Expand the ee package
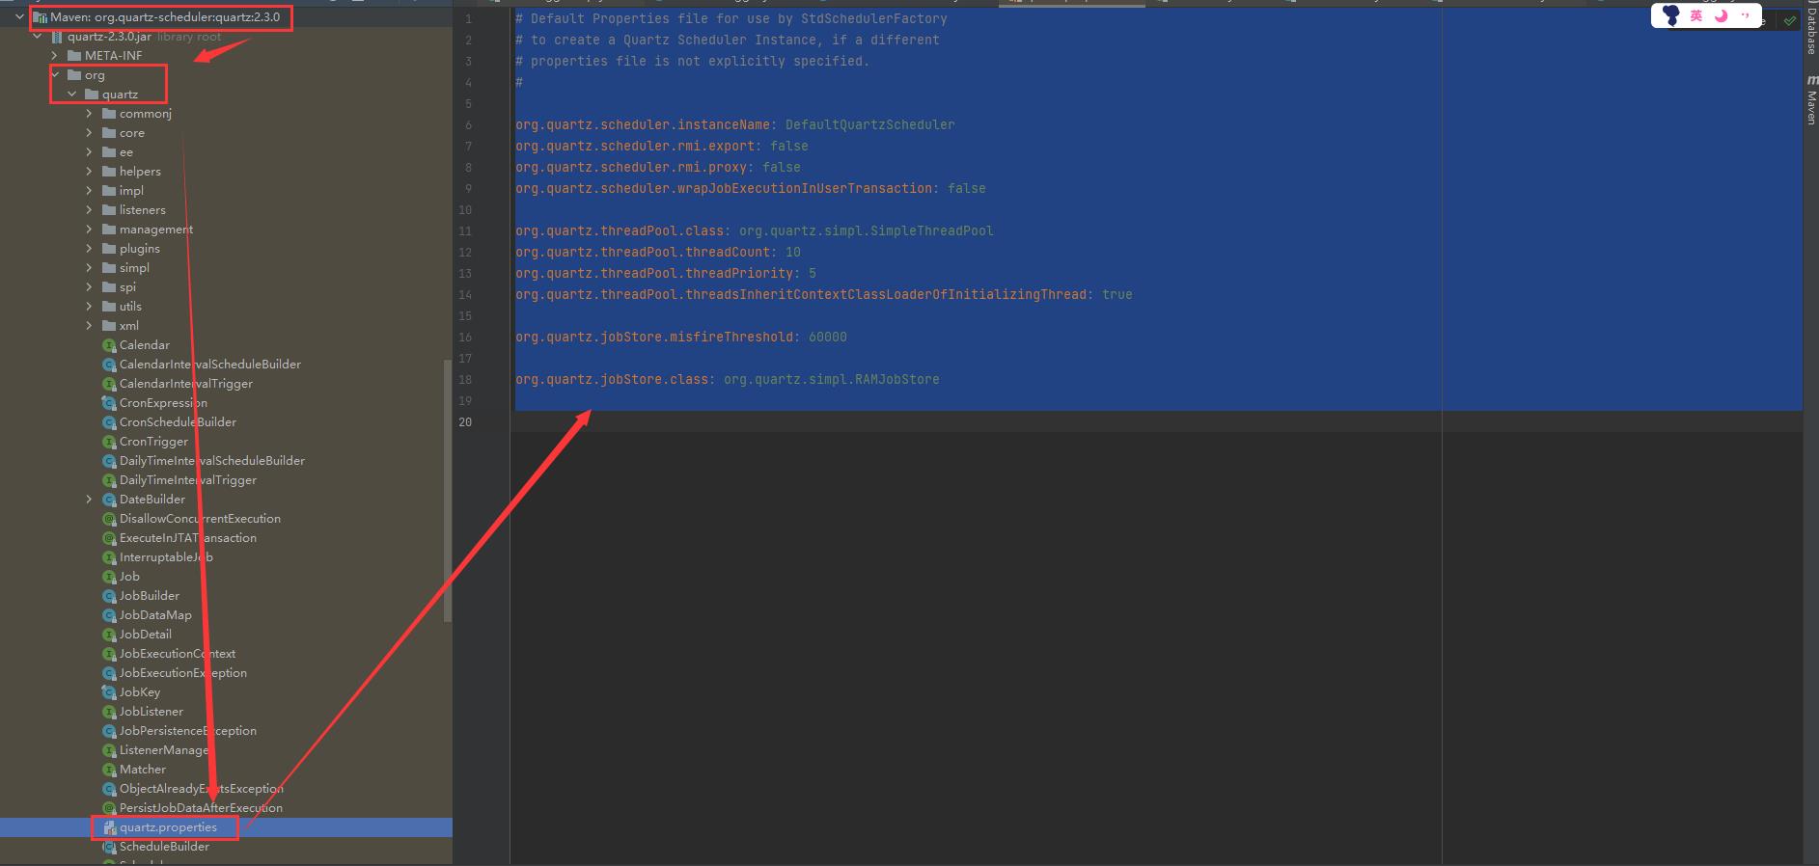This screenshot has height=866, width=1819. pos(90,151)
